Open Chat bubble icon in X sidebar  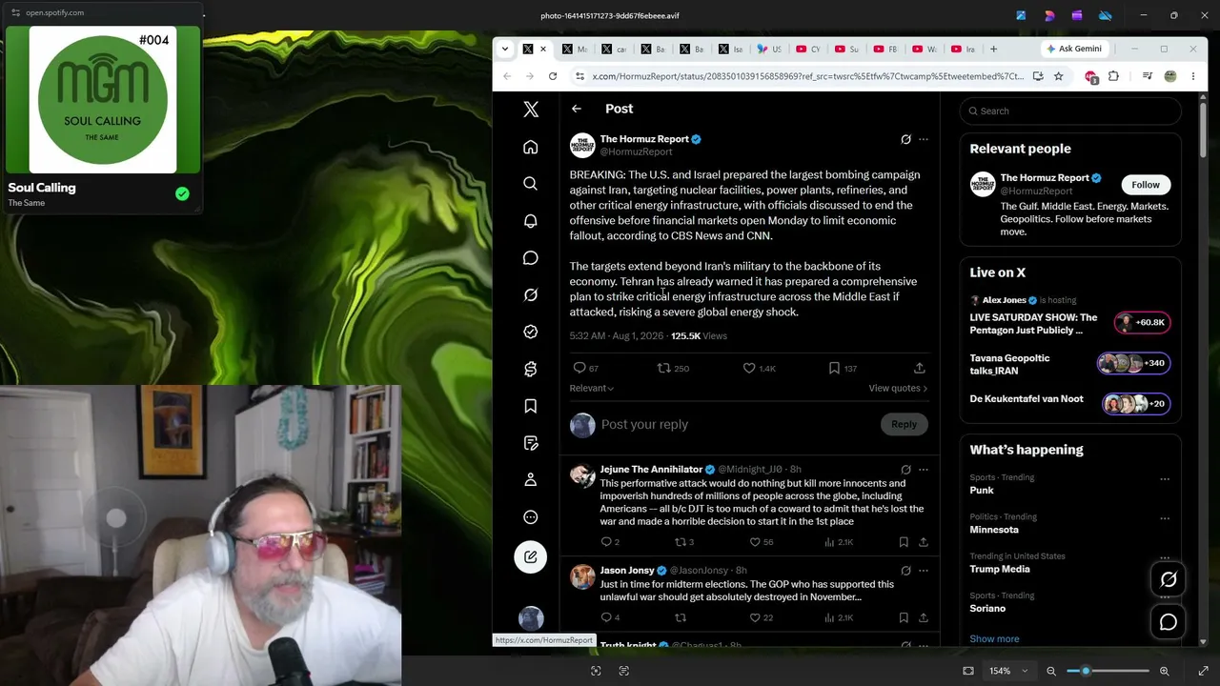pyautogui.click(x=531, y=258)
